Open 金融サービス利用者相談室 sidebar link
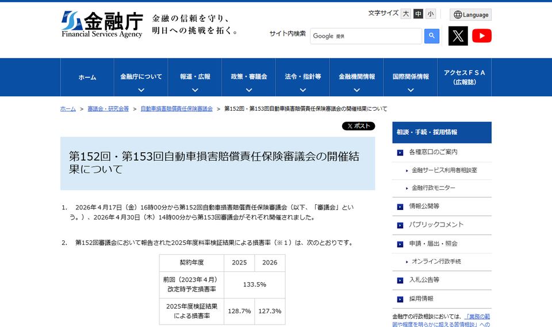The image size is (552, 327). pos(444,170)
